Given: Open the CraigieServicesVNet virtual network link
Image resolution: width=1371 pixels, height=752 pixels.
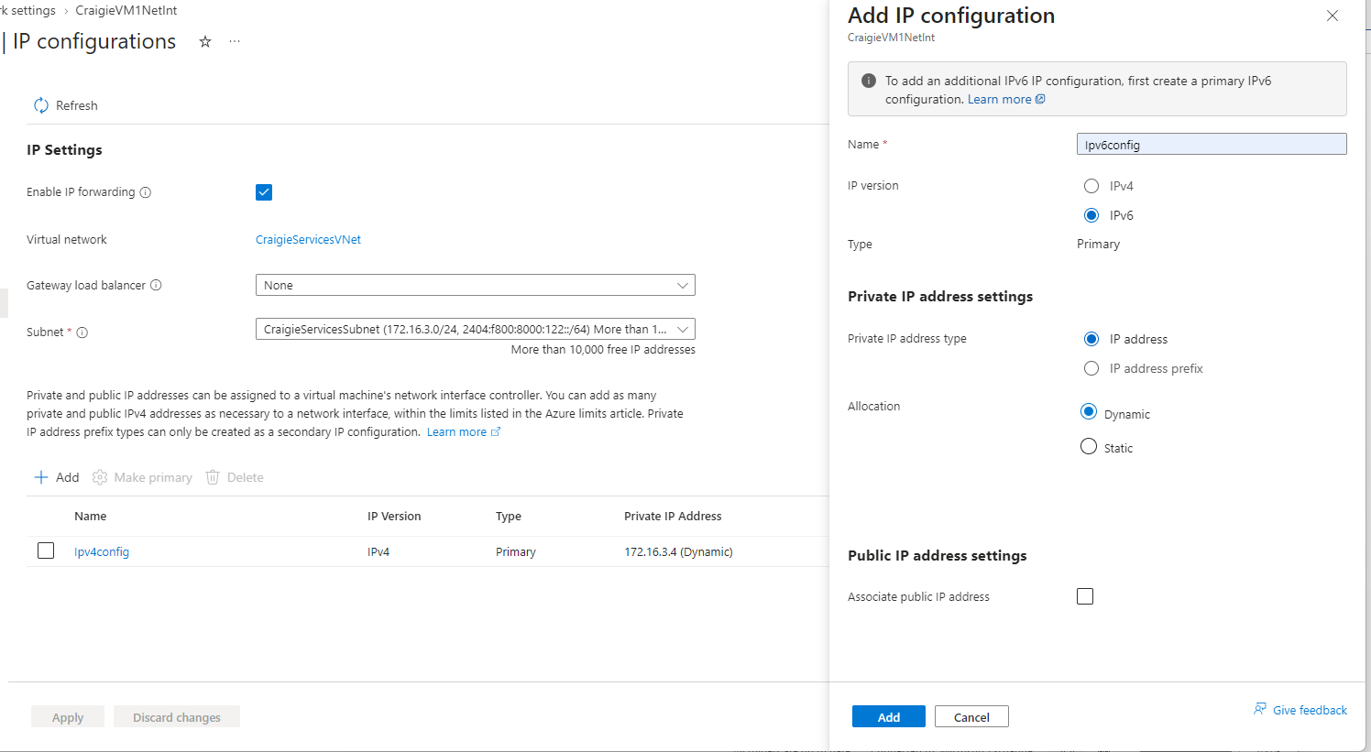Looking at the screenshot, I should click(x=308, y=239).
